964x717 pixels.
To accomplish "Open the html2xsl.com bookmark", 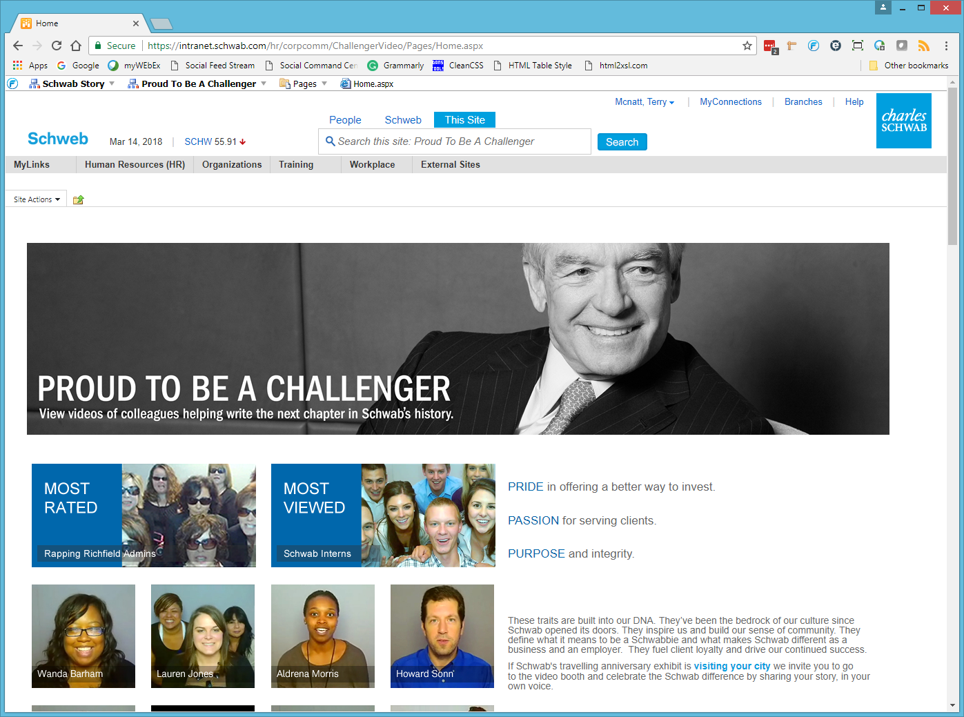I will [x=616, y=66].
